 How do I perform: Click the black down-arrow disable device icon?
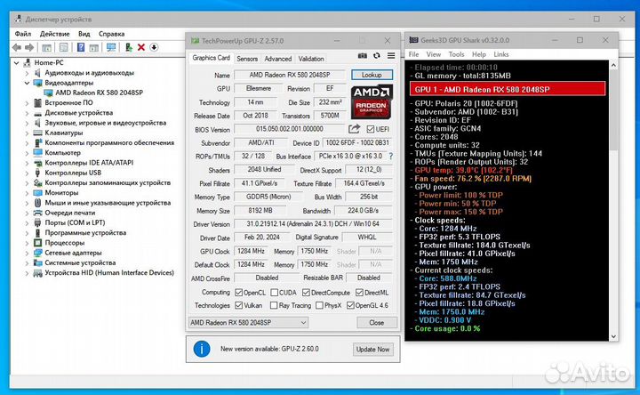pos(154,47)
